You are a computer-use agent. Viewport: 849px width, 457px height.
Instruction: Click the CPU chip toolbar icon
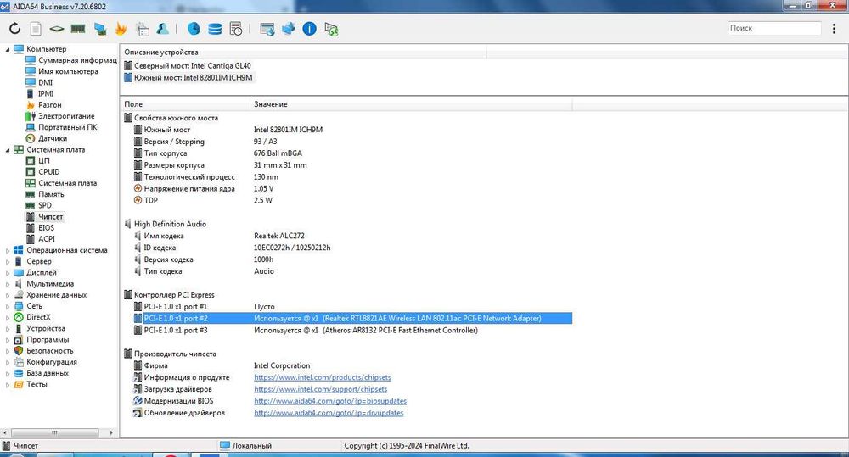coord(57,29)
